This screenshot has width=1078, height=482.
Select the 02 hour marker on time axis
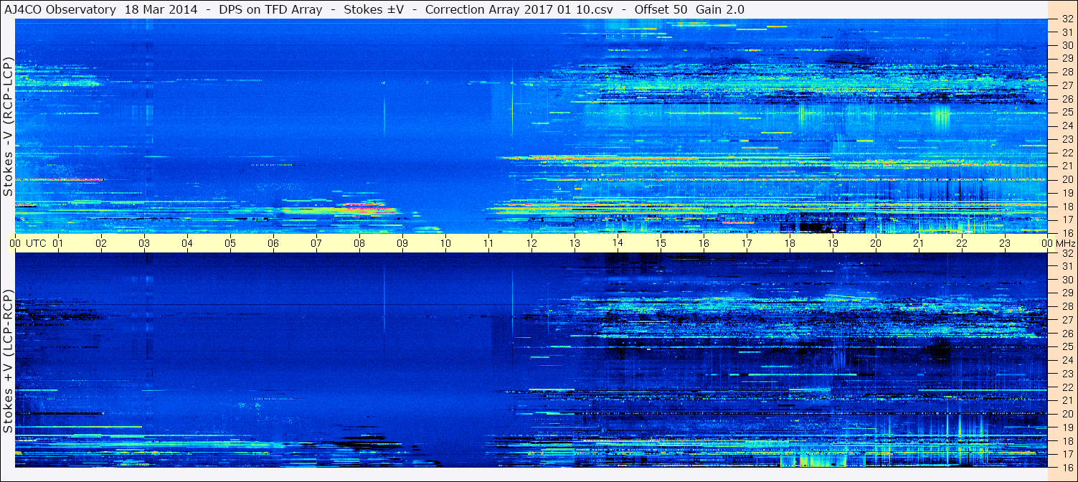(x=101, y=243)
